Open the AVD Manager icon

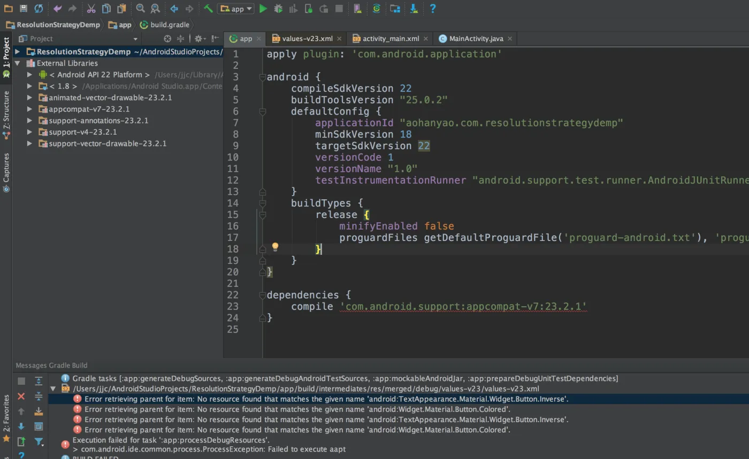357,9
